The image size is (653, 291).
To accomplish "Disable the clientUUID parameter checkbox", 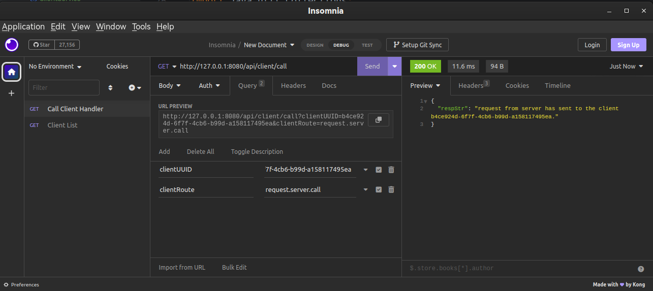I will [379, 170].
